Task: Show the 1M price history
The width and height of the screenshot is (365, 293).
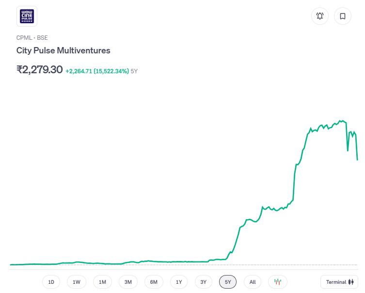Action: [x=102, y=282]
